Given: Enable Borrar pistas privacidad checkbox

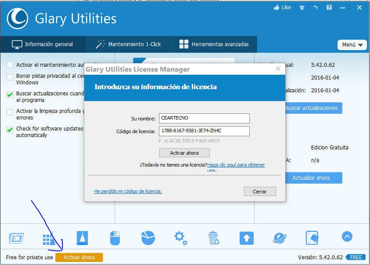Looking at the screenshot, I should [x=10, y=77].
